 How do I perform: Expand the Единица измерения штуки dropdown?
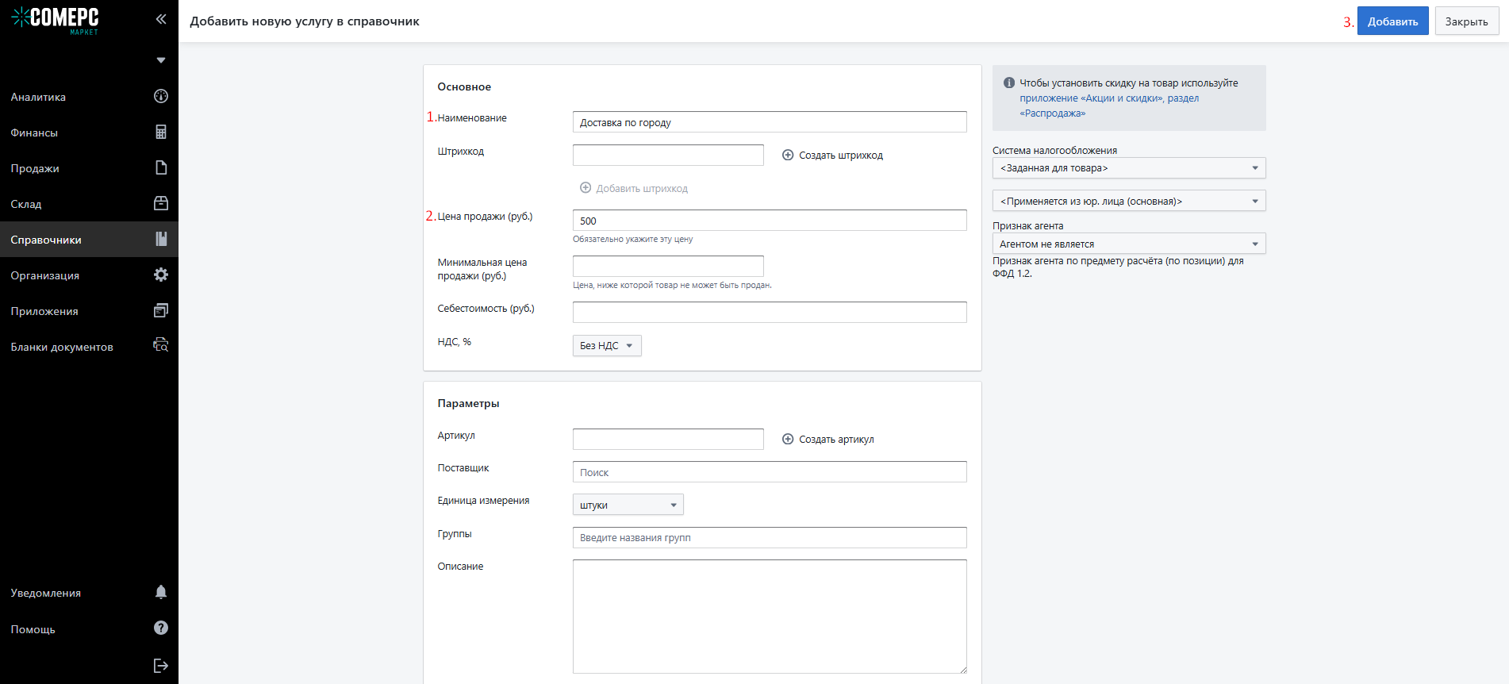click(628, 505)
